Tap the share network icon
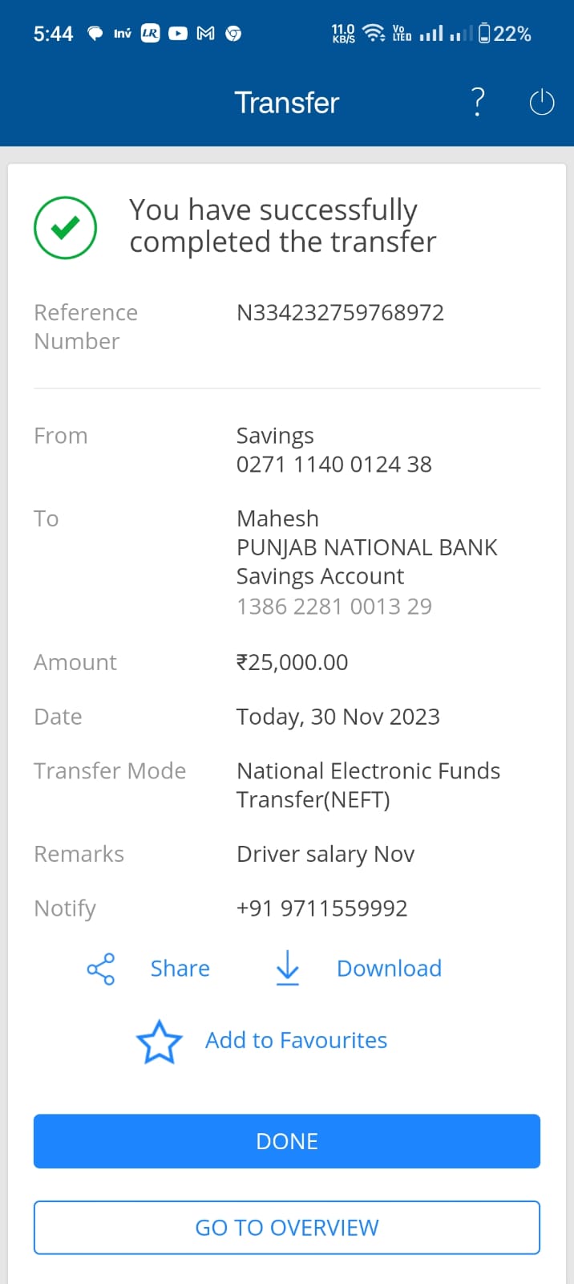574x1284 pixels. [x=101, y=969]
